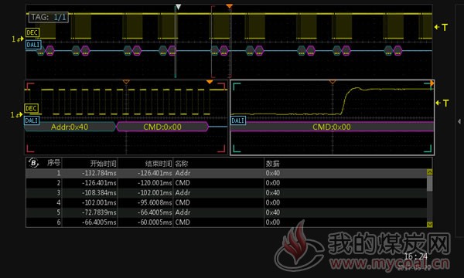Click the white trigger position marker at top
464x278 pixels.
[178, 7]
